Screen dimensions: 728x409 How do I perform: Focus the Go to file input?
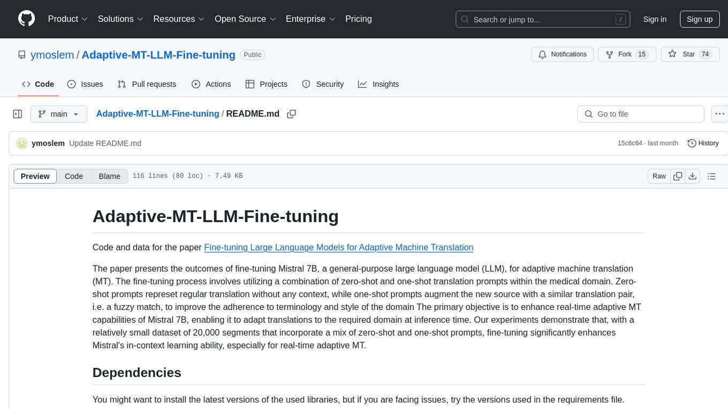(641, 114)
